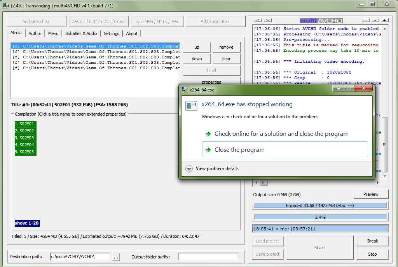Click the Preview button
The image size is (398, 267).
(x=371, y=194)
